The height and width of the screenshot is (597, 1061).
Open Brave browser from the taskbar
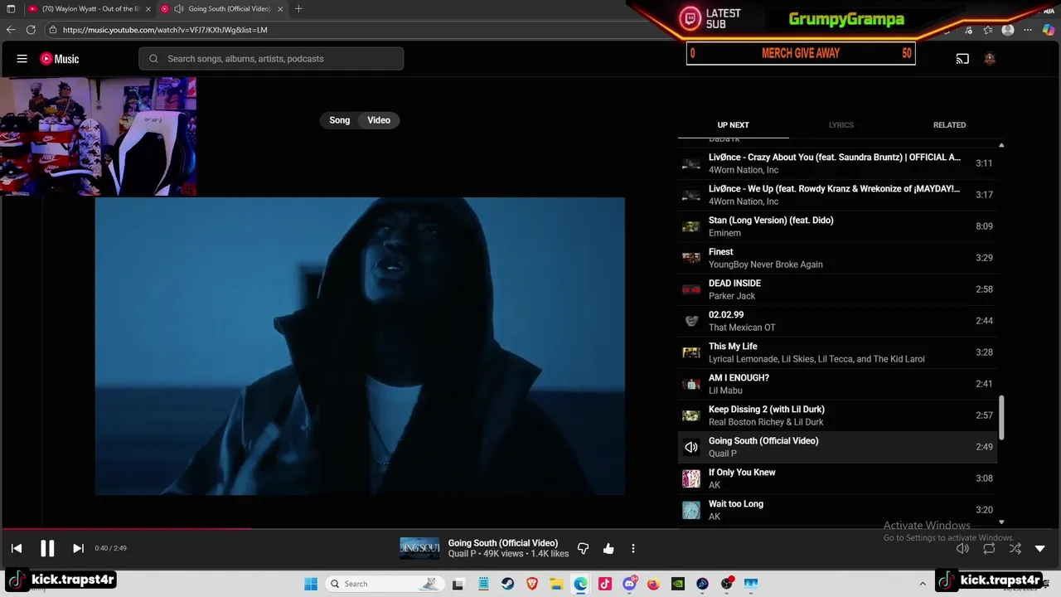pos(532,584)
